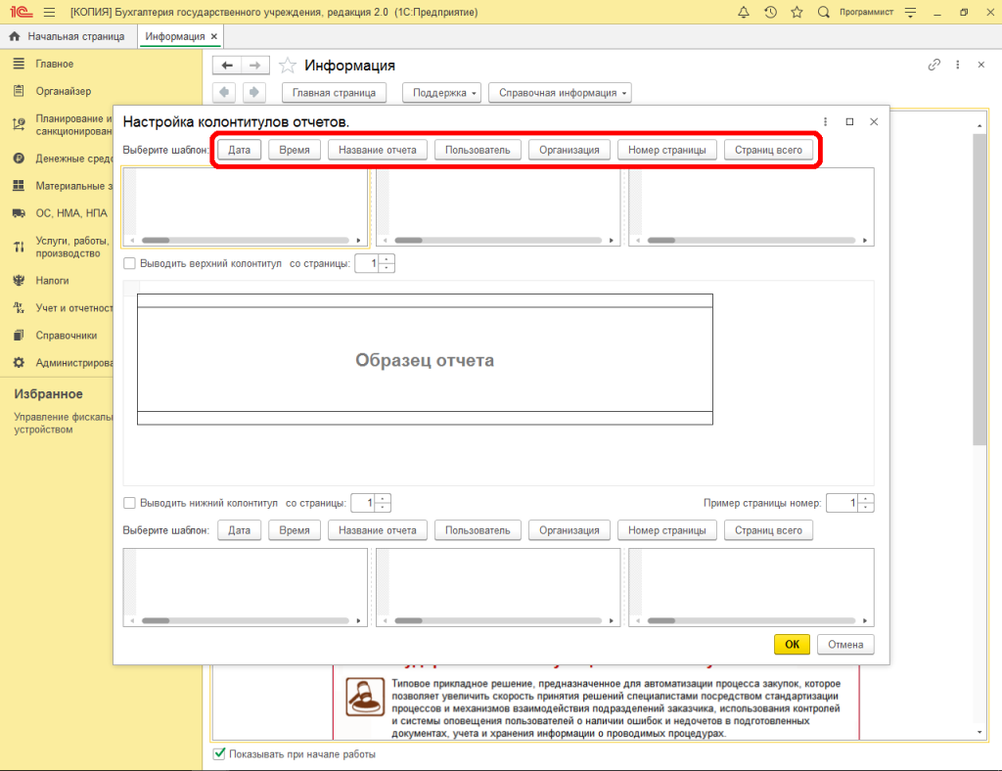Click the yellow ОК button
1002x771 pixels.
point(792,645)
